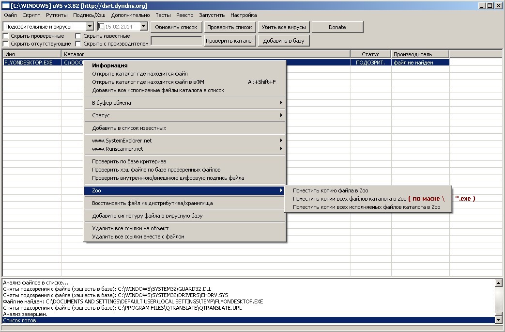Select 'Добавить сигнатуру файла в вирусную базу'
The image size is (505, 332).
pyautogui.click(x=147, y=216)
